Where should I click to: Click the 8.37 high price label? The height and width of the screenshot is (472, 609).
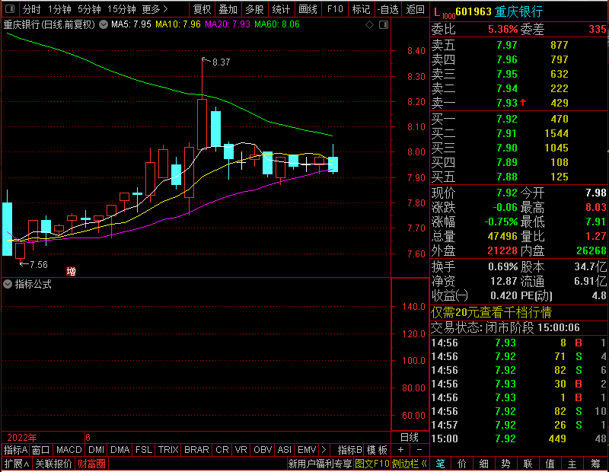(221, 62)
